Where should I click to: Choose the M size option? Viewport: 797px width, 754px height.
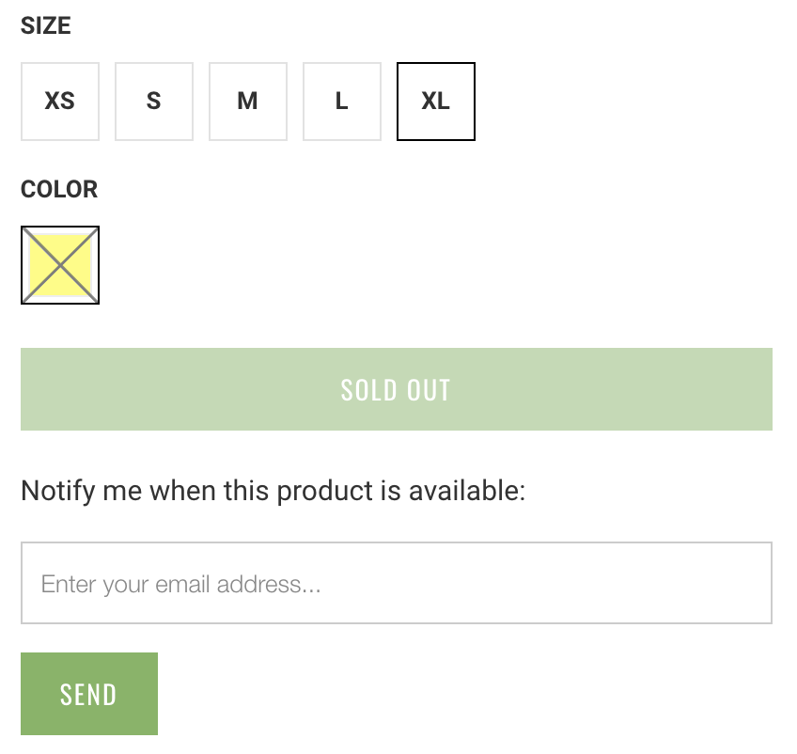click(x=248, y=102)
